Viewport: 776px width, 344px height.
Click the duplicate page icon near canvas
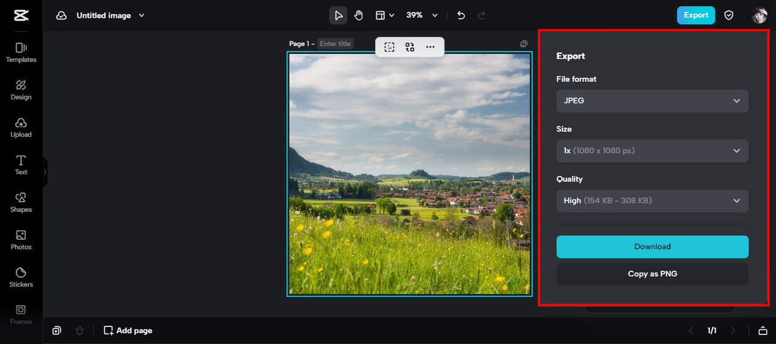click(x=524, y=44)
